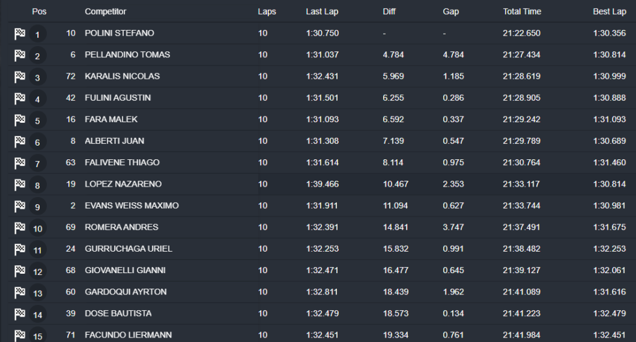Select the finish flag icon in KARALIS NICOLAS row
The image size is (636, 342).
pos(20,77)
